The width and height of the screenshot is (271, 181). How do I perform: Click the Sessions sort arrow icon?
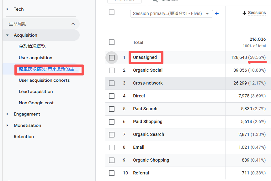pyautogui.click(x=244, y=13)
